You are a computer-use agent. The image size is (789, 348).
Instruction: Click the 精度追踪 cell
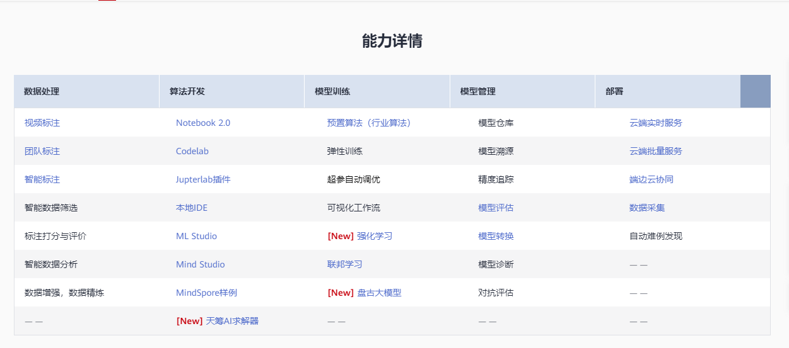[x=496, y=179]
